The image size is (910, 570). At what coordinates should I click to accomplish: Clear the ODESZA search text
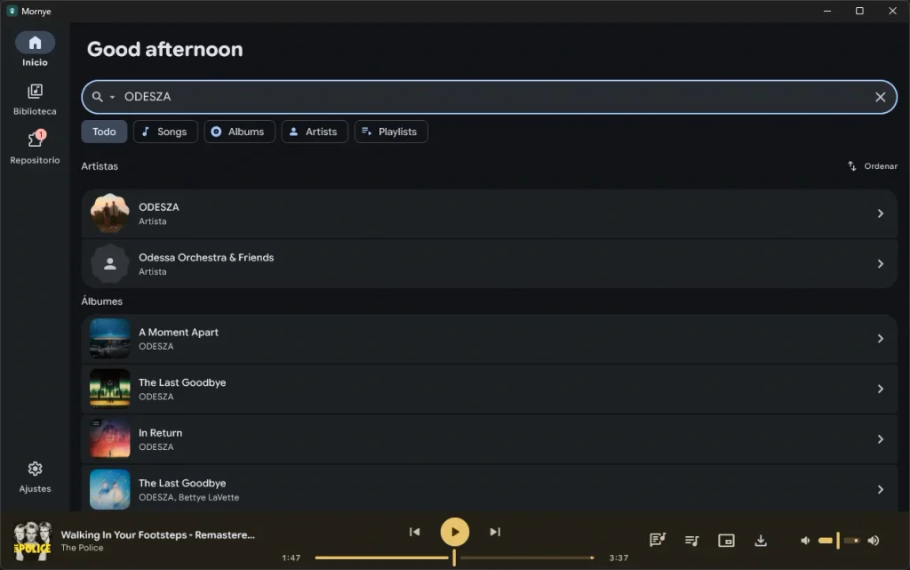point(880,97)
